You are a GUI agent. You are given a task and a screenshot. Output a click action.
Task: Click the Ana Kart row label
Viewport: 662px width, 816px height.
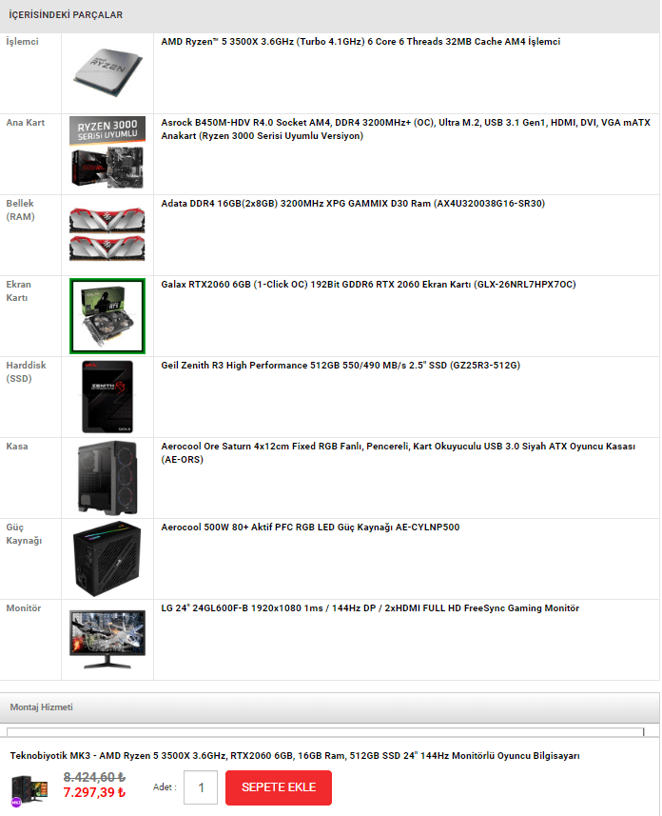(x=26, y=123)
